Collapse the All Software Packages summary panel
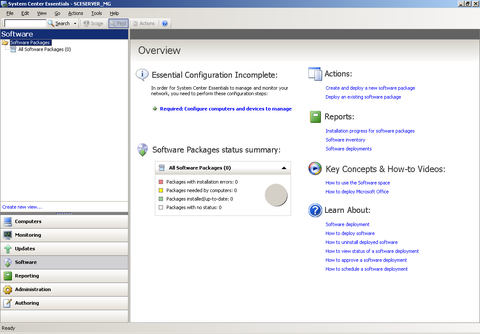Image resolution: width=480 pixels, height=334 pixels. point(284,168)
